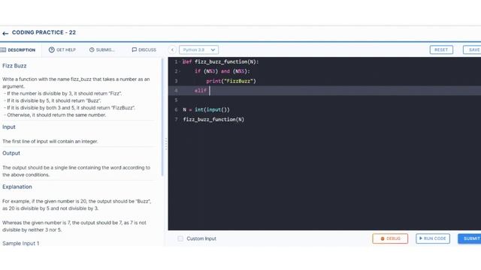
Task: Click the fizz_buzz_function(N) call on line 7
Action: pos(213,119)
